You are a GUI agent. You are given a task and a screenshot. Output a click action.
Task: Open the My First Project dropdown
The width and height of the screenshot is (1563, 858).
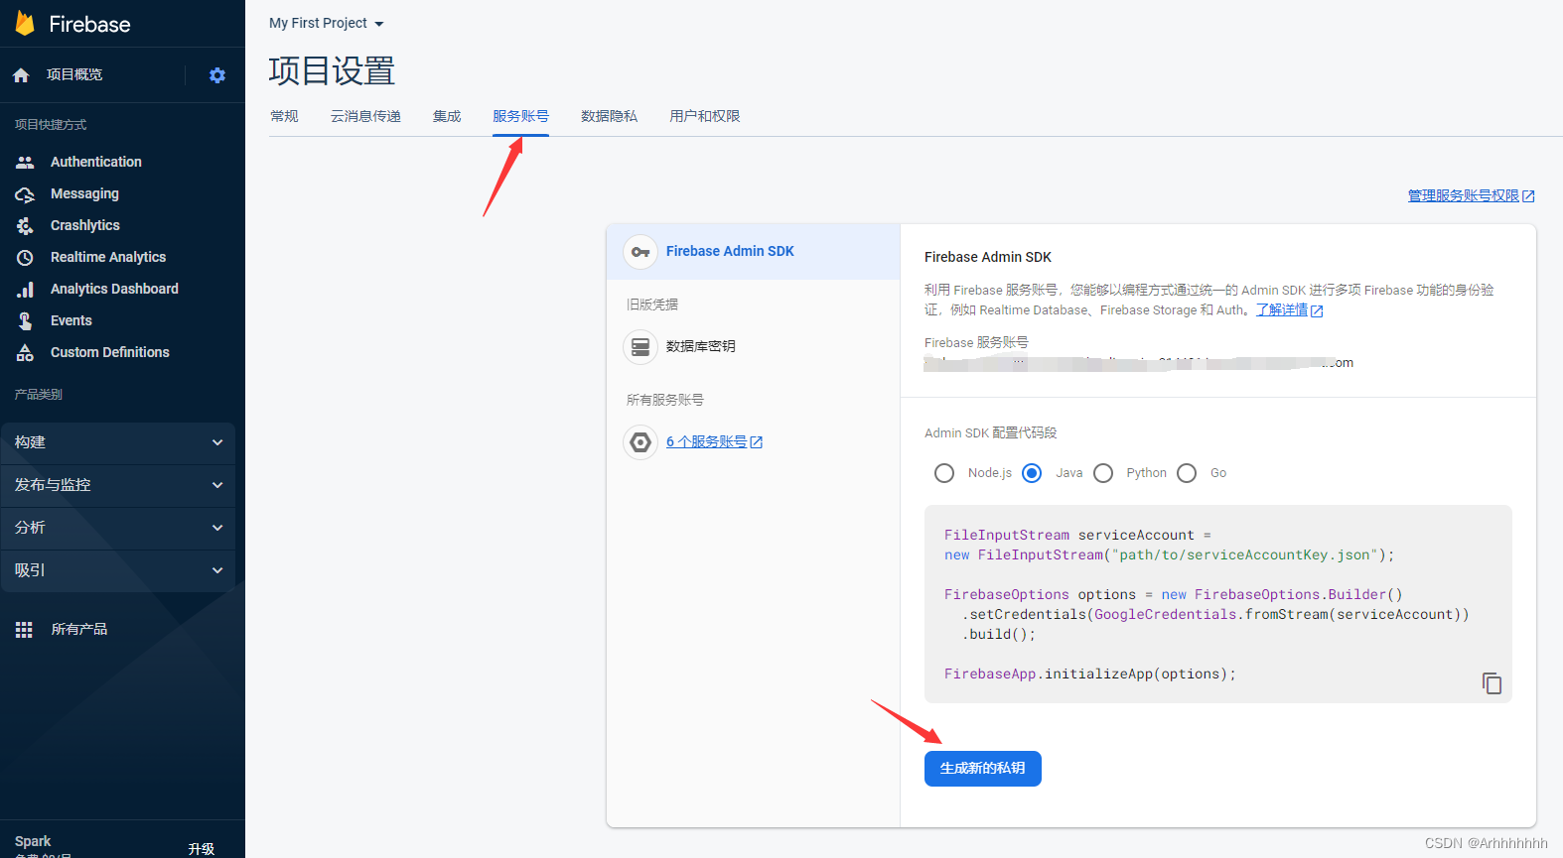327,23
